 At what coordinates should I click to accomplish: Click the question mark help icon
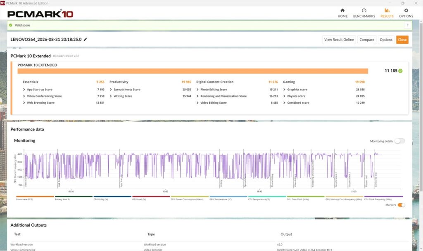(407, 25)
